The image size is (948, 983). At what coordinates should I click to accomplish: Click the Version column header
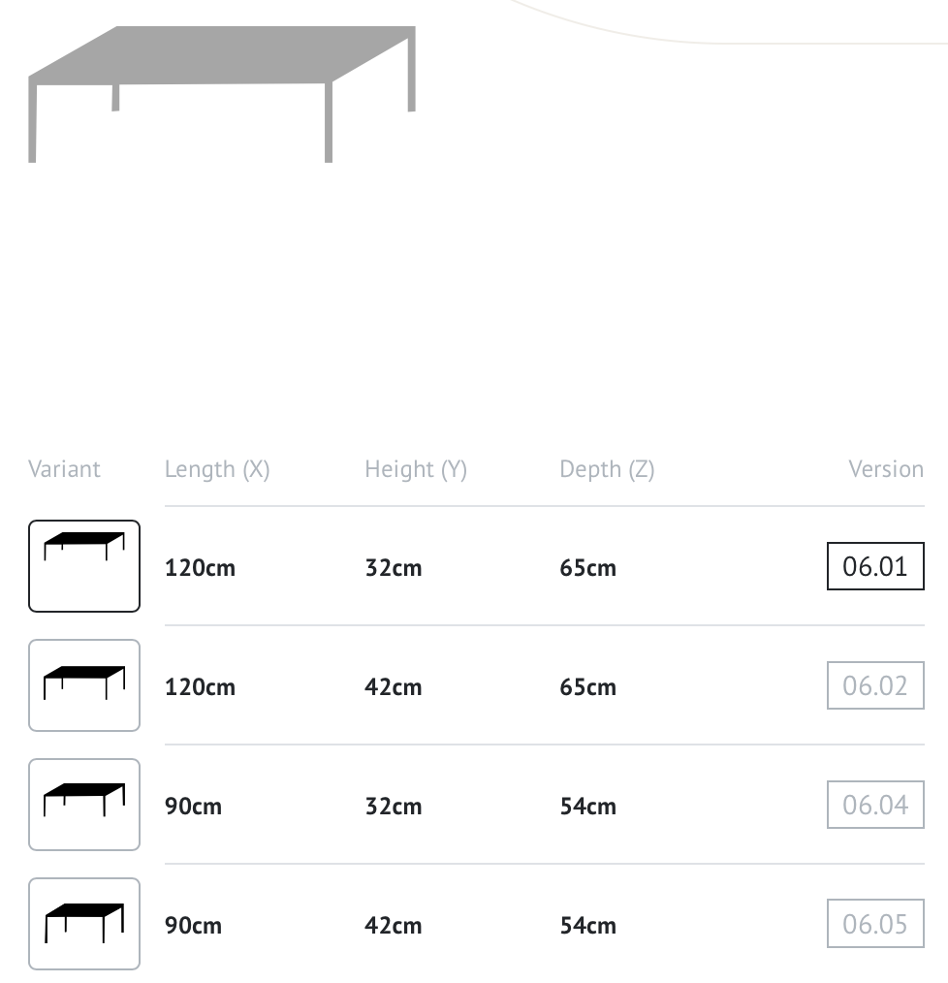tap(886, 469)
